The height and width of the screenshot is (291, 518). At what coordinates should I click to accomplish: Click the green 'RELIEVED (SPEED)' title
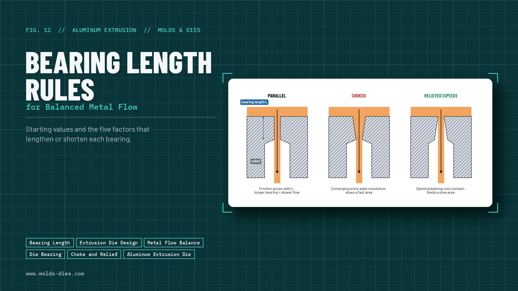point(441,96)
